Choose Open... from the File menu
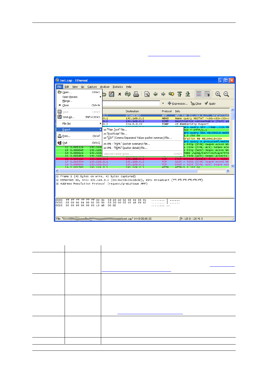Screen dimensions: 268x380 [x=79, y=92]
